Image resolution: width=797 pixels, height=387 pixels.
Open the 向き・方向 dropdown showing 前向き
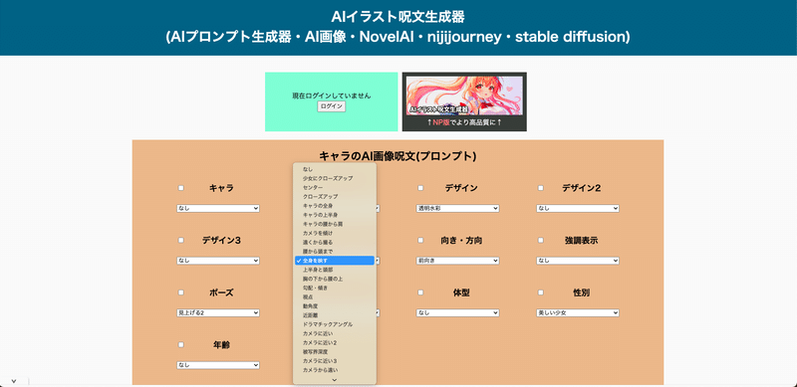[x=457, y=261]
